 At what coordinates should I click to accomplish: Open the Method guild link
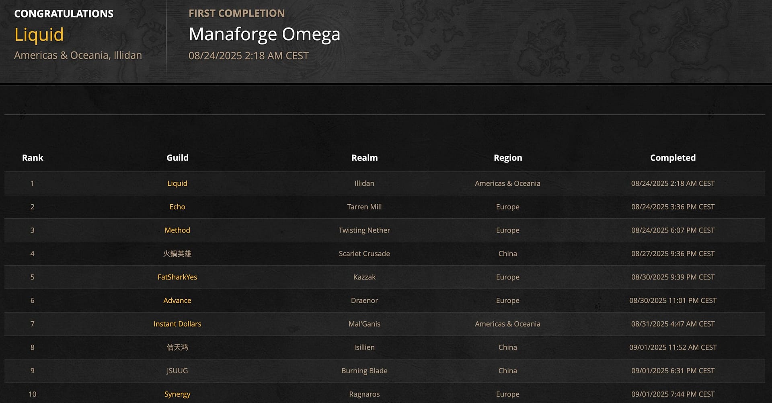point(177,230)
